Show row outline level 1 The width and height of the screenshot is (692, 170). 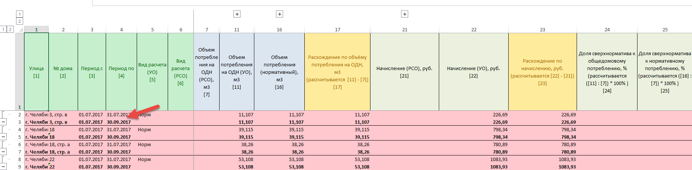click(3, 29)
